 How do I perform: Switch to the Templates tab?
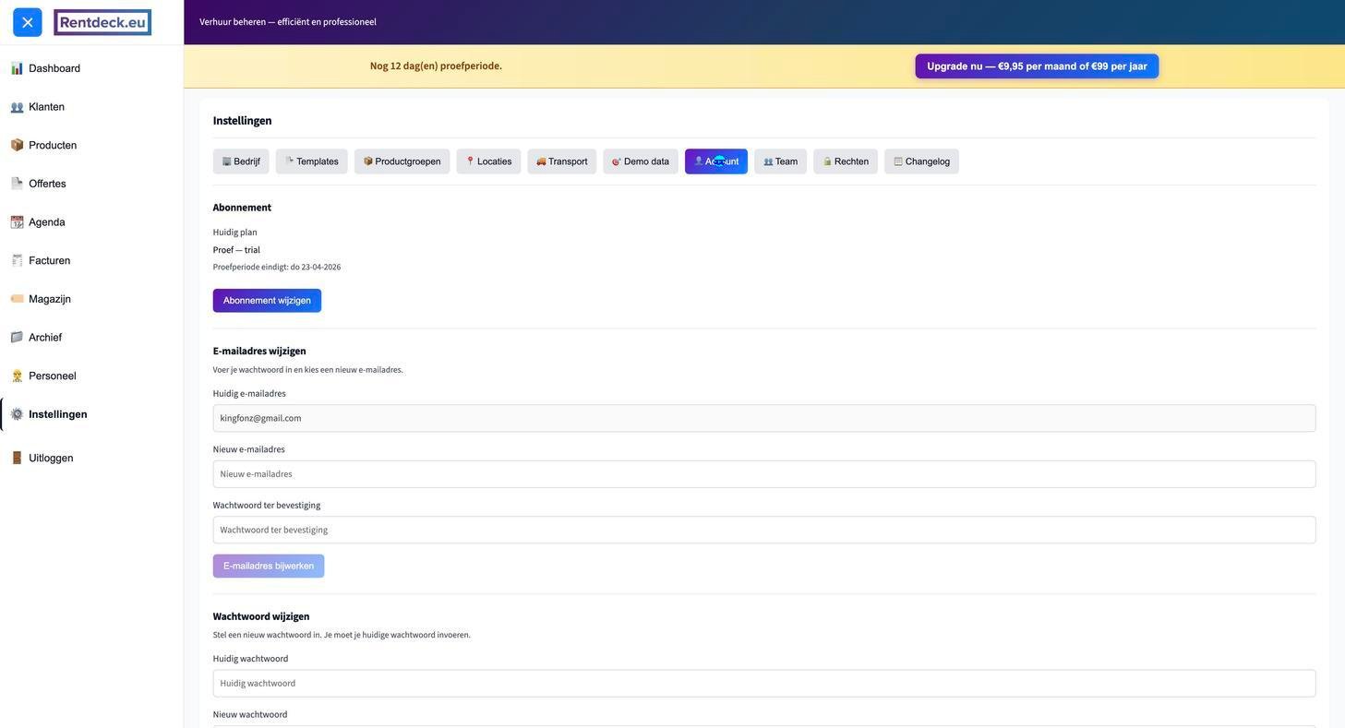tap(312, 161)
